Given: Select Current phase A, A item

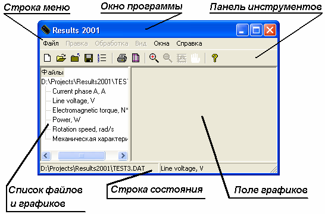Looking at the screenshot, I should [79, 91].
